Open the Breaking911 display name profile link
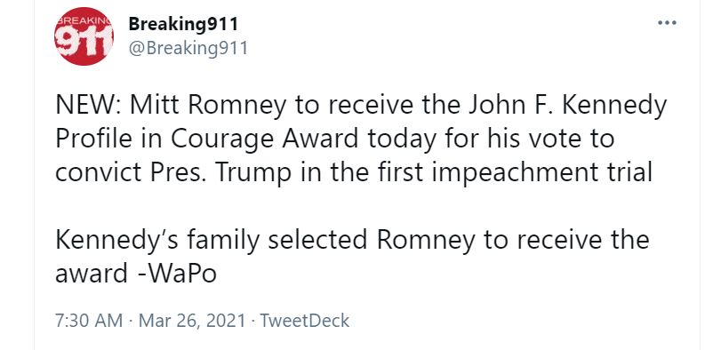713x350 pixels. [x=183, y=24]
